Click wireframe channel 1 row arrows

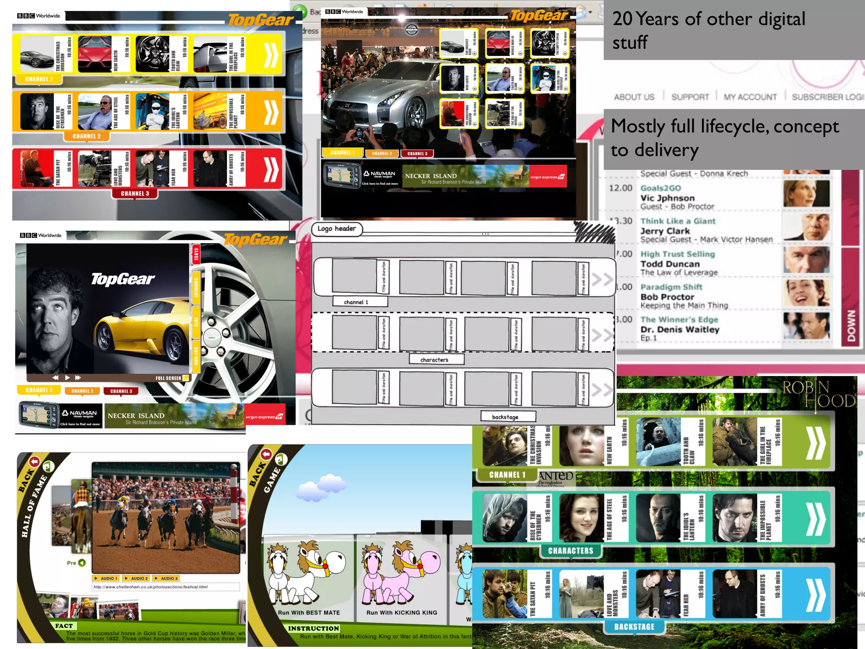point(602,279)
